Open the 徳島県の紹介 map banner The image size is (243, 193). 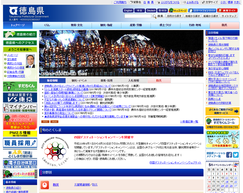pos(20,34)
